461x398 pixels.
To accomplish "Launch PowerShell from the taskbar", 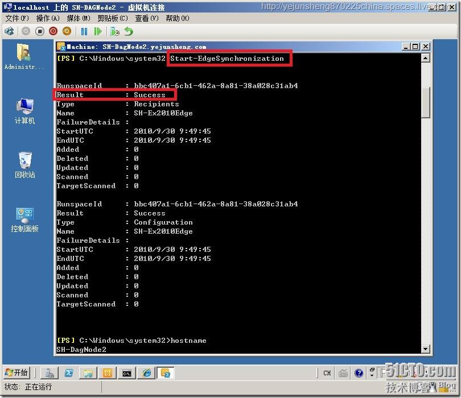I will pos(68,373).
